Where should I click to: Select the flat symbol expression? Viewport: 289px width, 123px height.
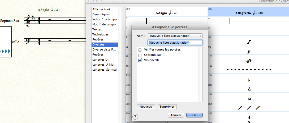click(x=249, y=80)
